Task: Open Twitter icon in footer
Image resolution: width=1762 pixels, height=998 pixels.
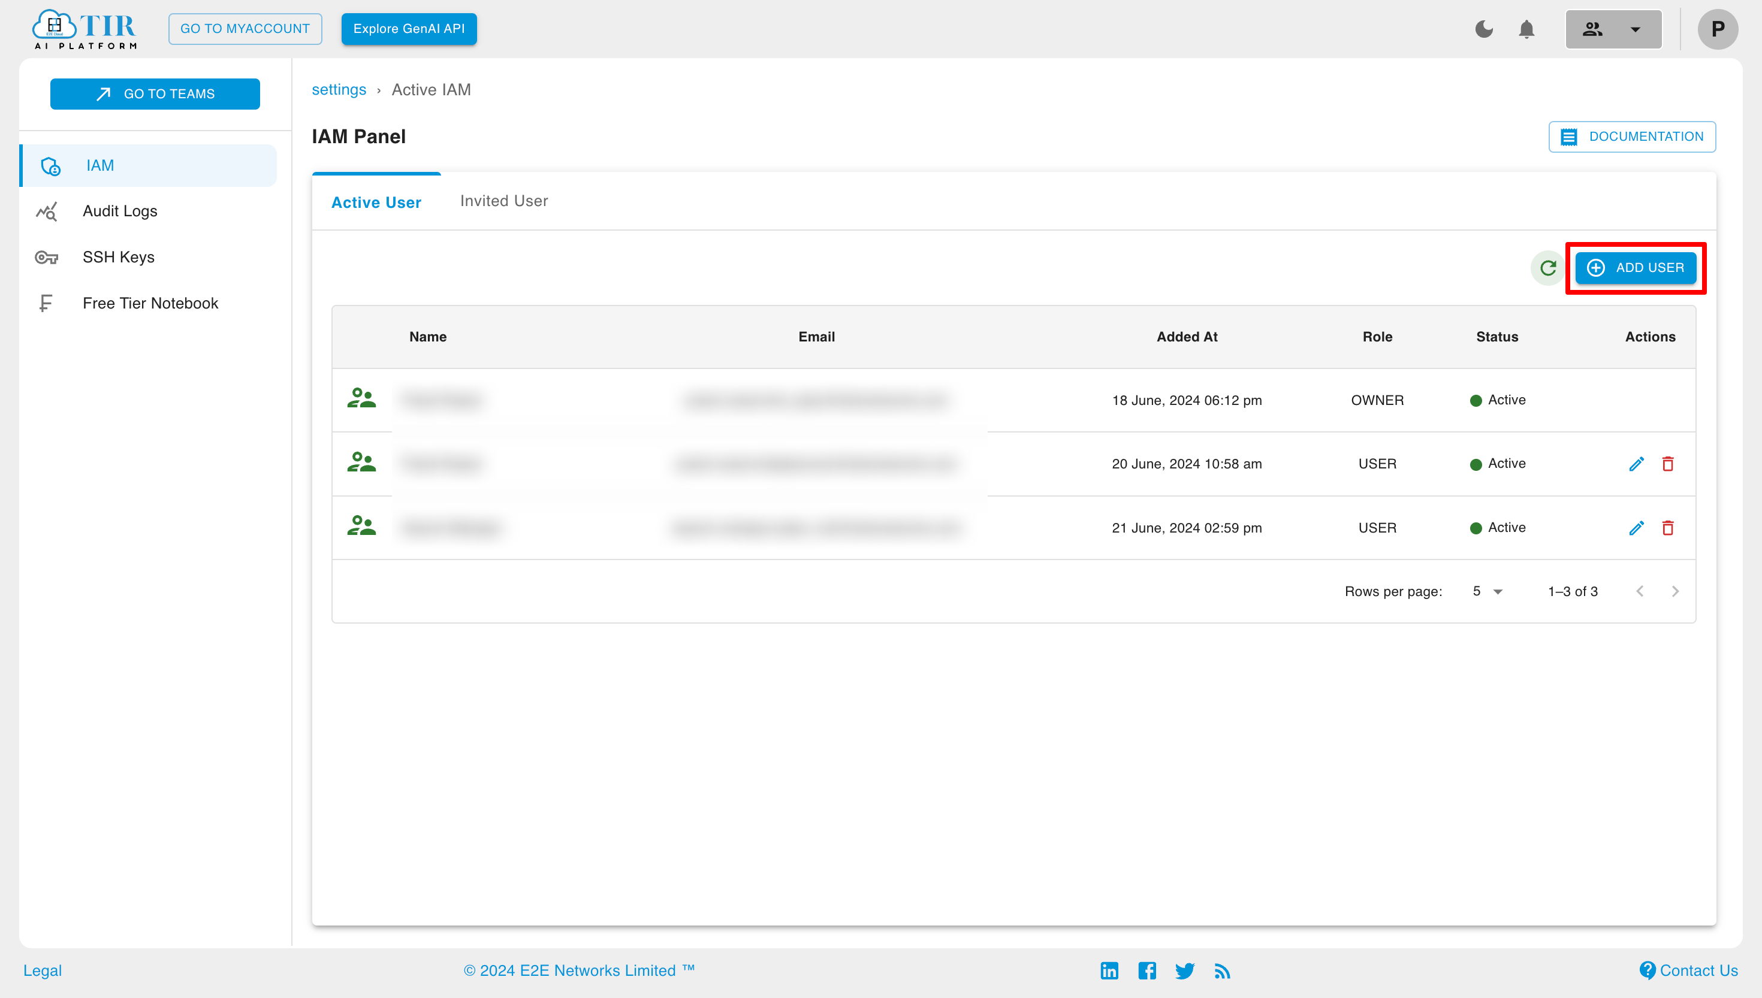Action: 1184,970
